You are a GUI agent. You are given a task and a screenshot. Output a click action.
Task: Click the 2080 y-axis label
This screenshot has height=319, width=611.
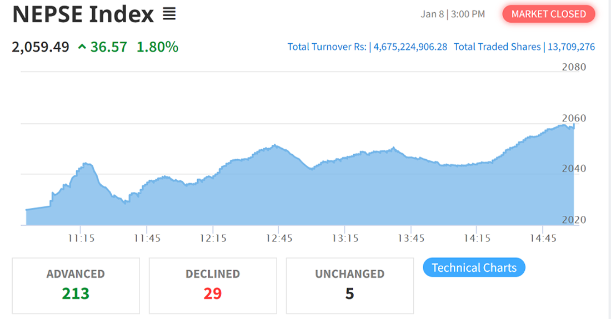[574, 67]
